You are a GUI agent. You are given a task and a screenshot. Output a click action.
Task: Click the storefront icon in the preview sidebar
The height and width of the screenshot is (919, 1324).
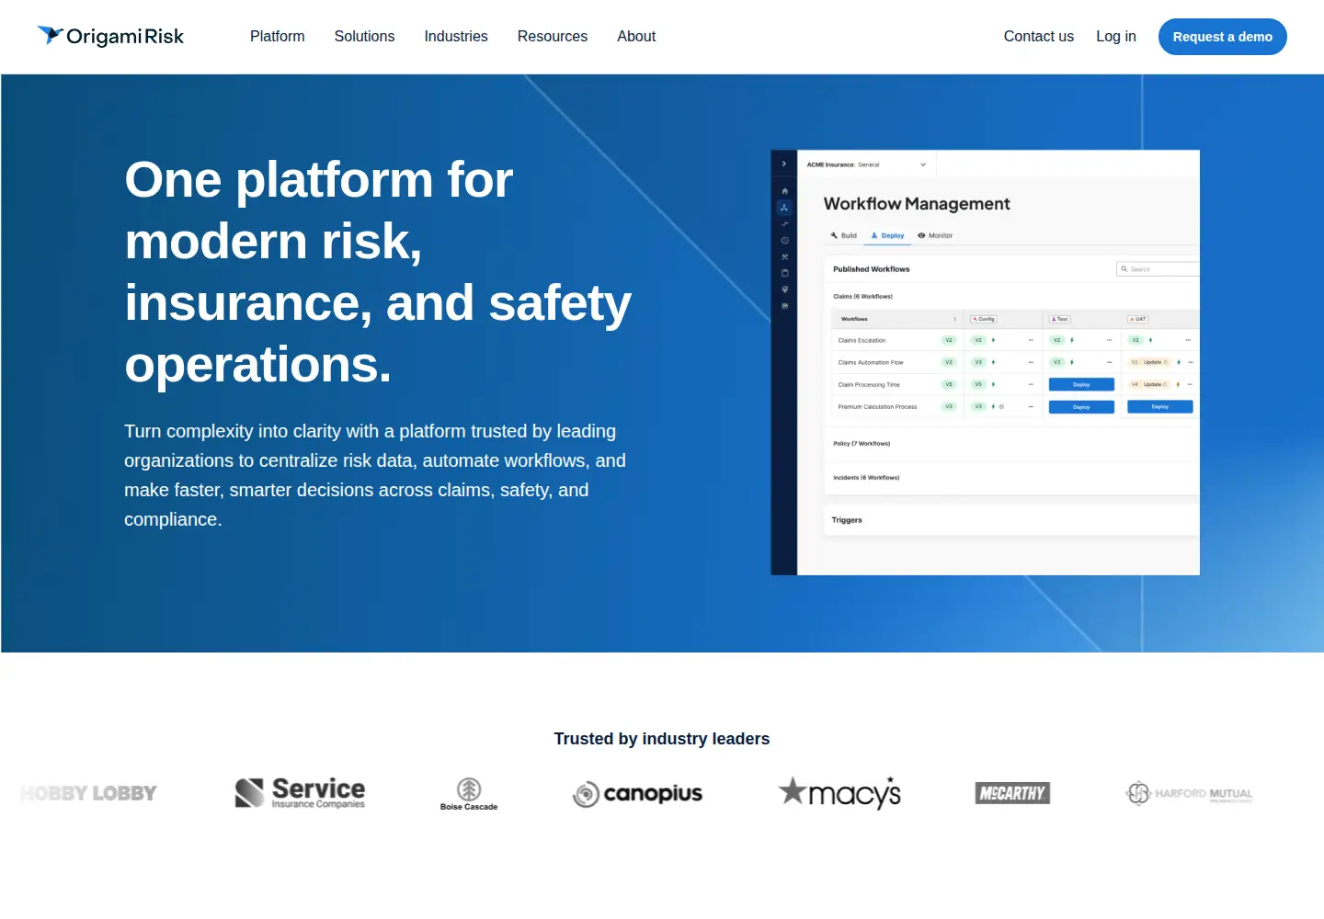(x=784, y=305)
